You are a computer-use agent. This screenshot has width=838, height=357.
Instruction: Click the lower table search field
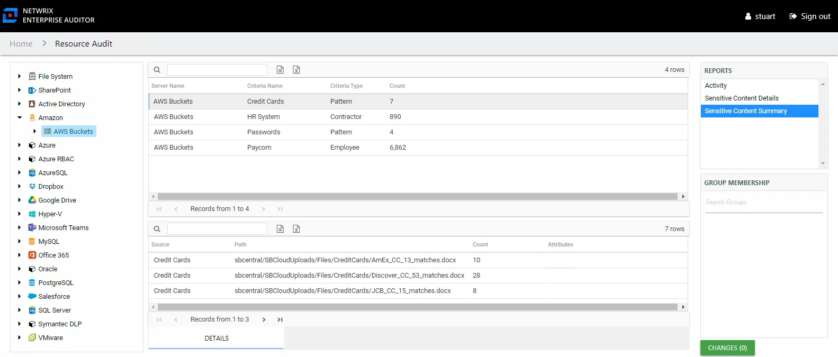coord(217,229)
